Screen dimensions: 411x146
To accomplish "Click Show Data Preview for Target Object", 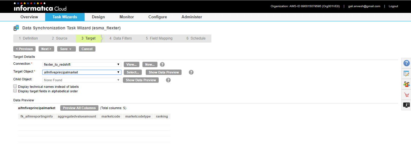I will tap(163, 72).
